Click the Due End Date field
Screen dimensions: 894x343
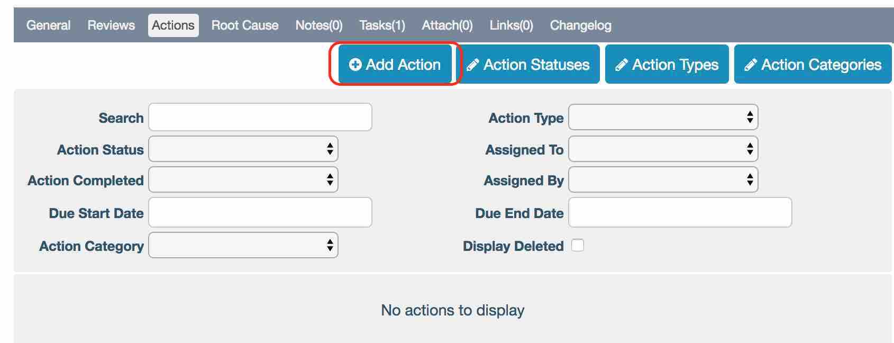point(680,213)
